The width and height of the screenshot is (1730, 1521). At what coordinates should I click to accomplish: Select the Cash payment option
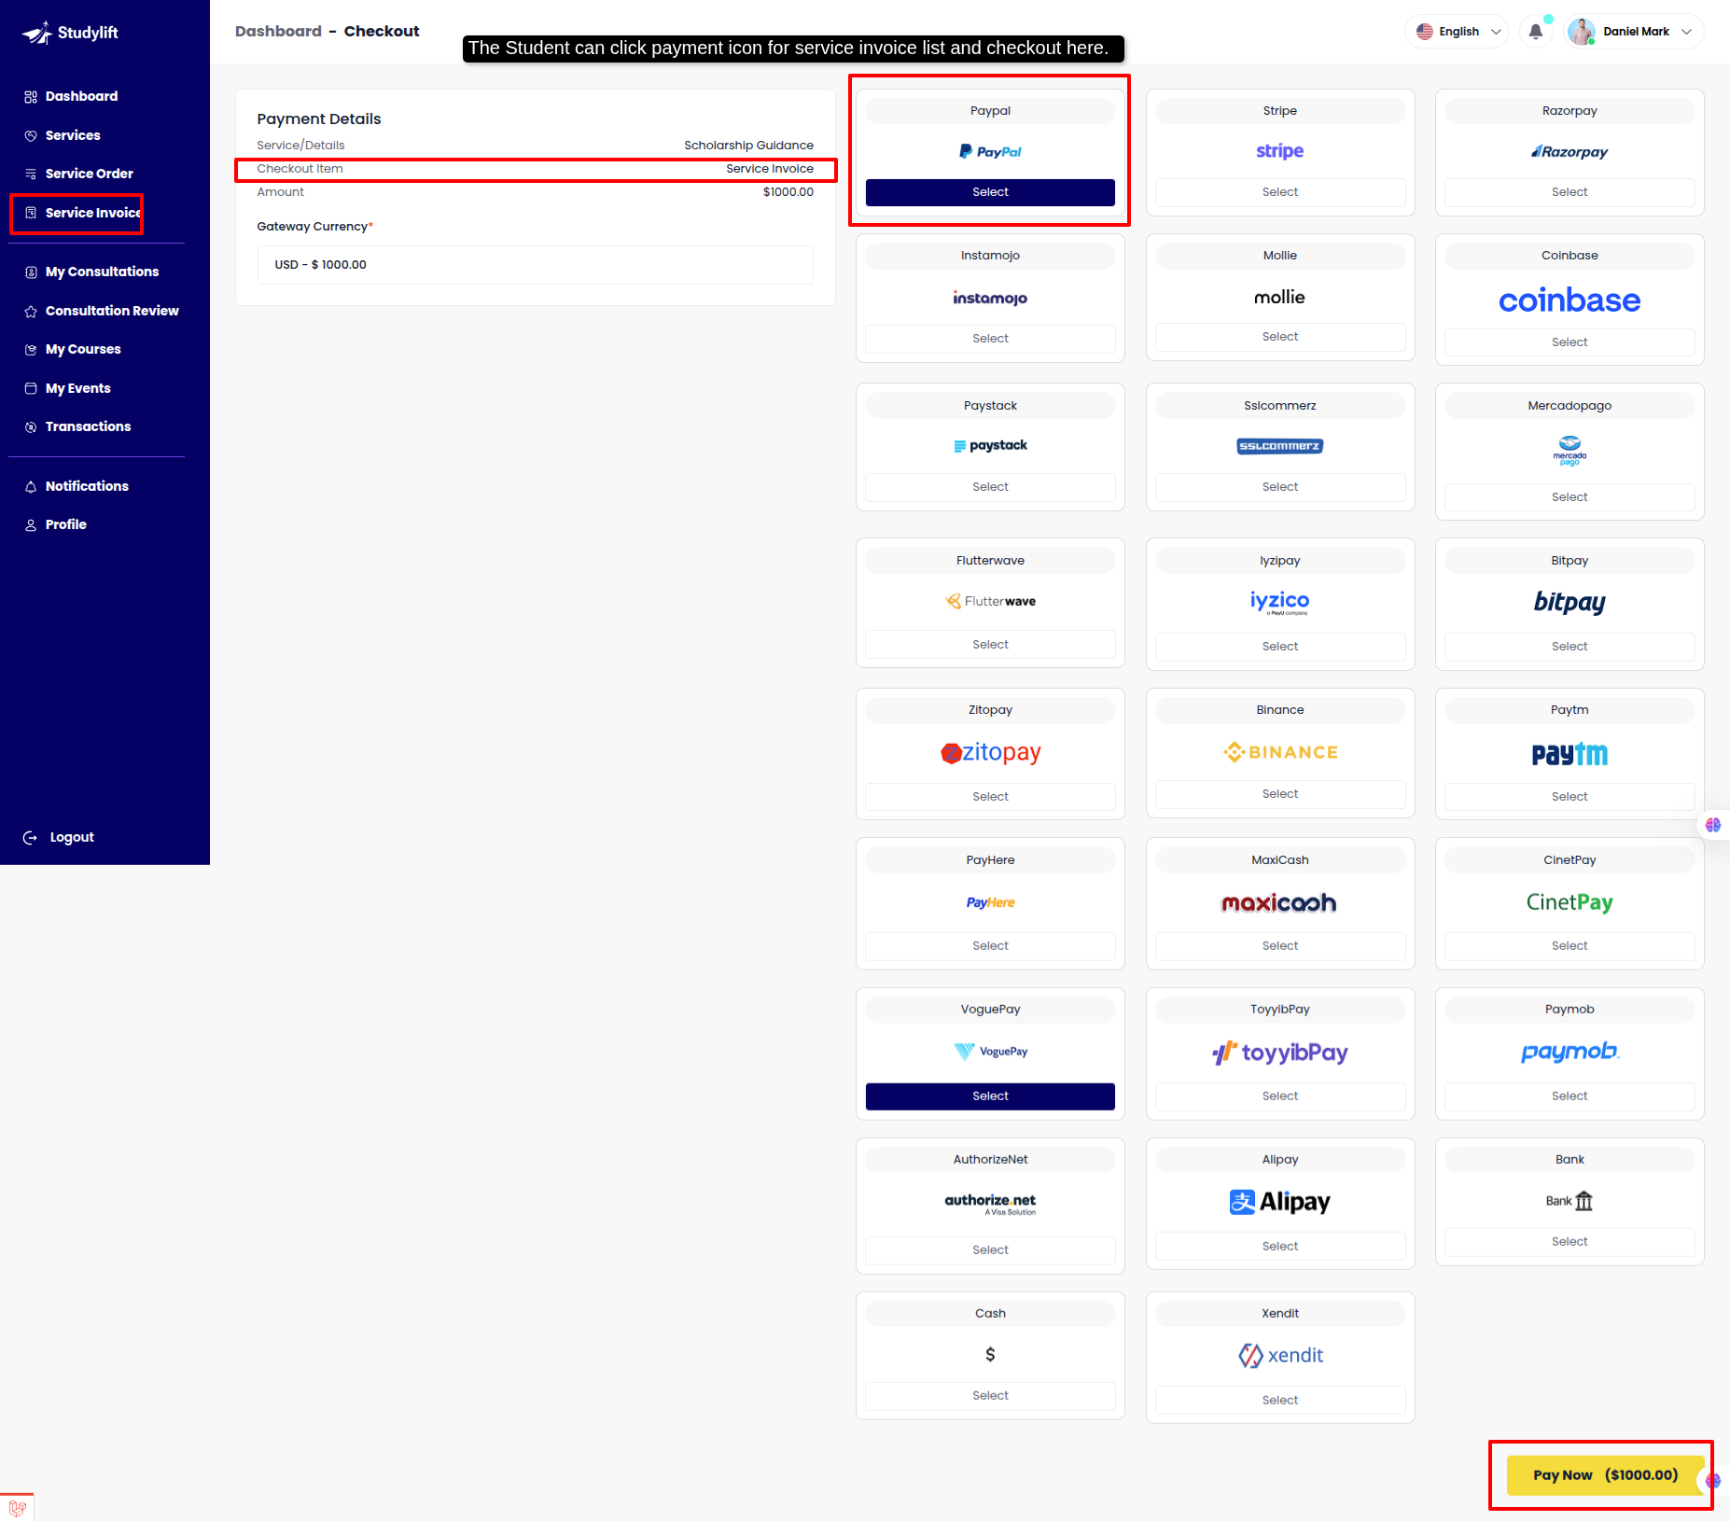(x=990, y=1396)
